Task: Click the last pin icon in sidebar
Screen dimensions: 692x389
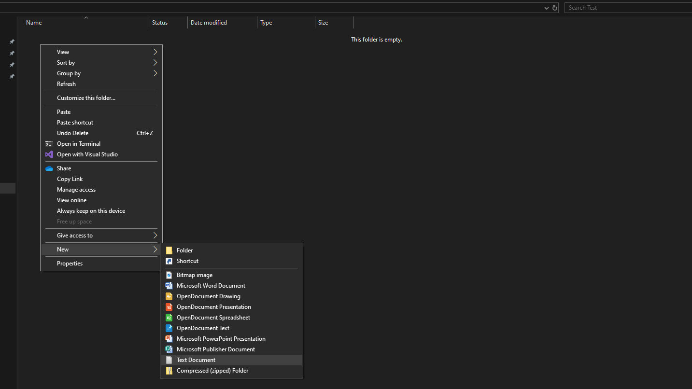Action: [x=12, y=76]
